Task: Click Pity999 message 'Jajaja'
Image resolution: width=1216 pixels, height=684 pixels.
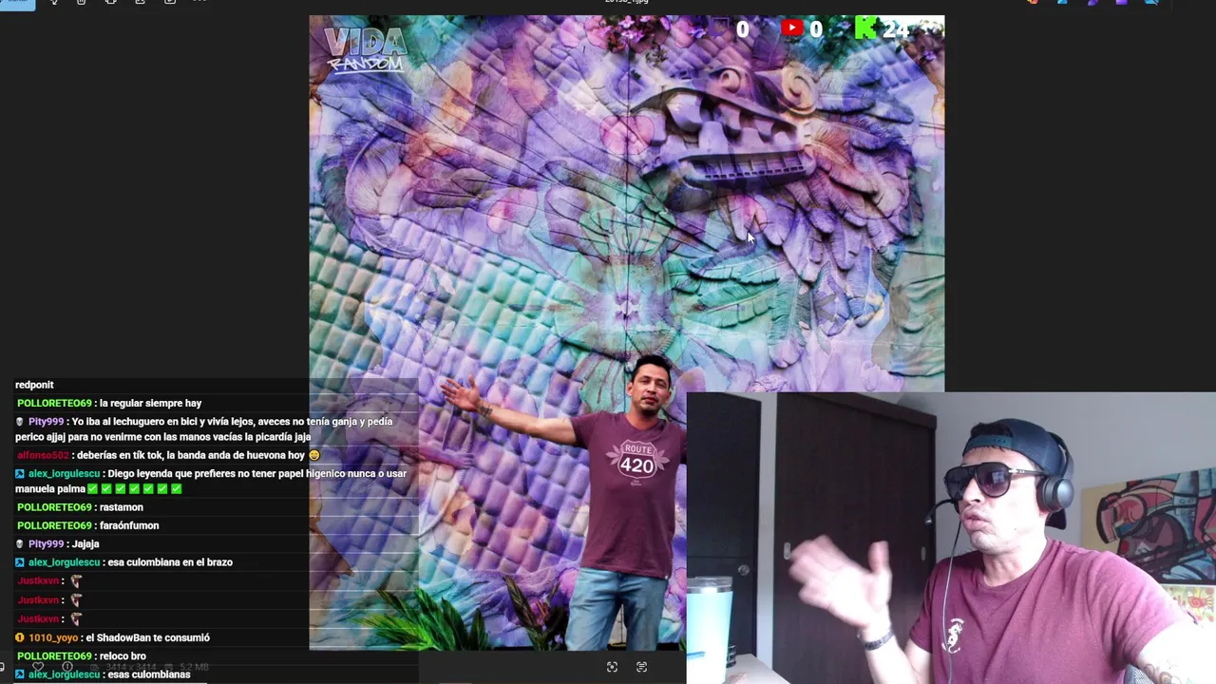Action: [x=85, y=543]
